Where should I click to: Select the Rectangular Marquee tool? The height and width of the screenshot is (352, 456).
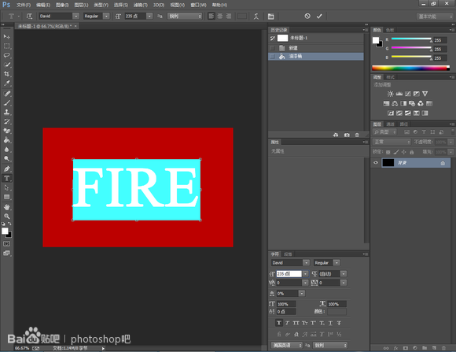tap(7, 46)
